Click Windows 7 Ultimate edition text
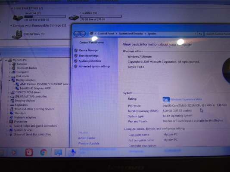This screenshot has width=230, height=172. coord(140,57)
